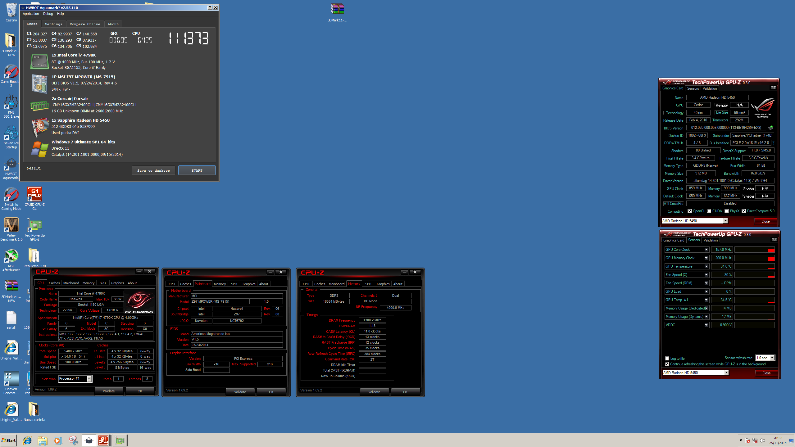Toggle CUDA checkbox in GPU-Z
795x447 pixels.
point(709,211)
